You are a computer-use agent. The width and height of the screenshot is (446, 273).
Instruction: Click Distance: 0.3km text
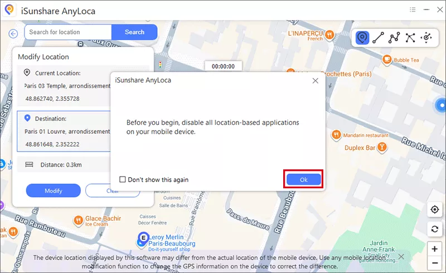point(61,165)
